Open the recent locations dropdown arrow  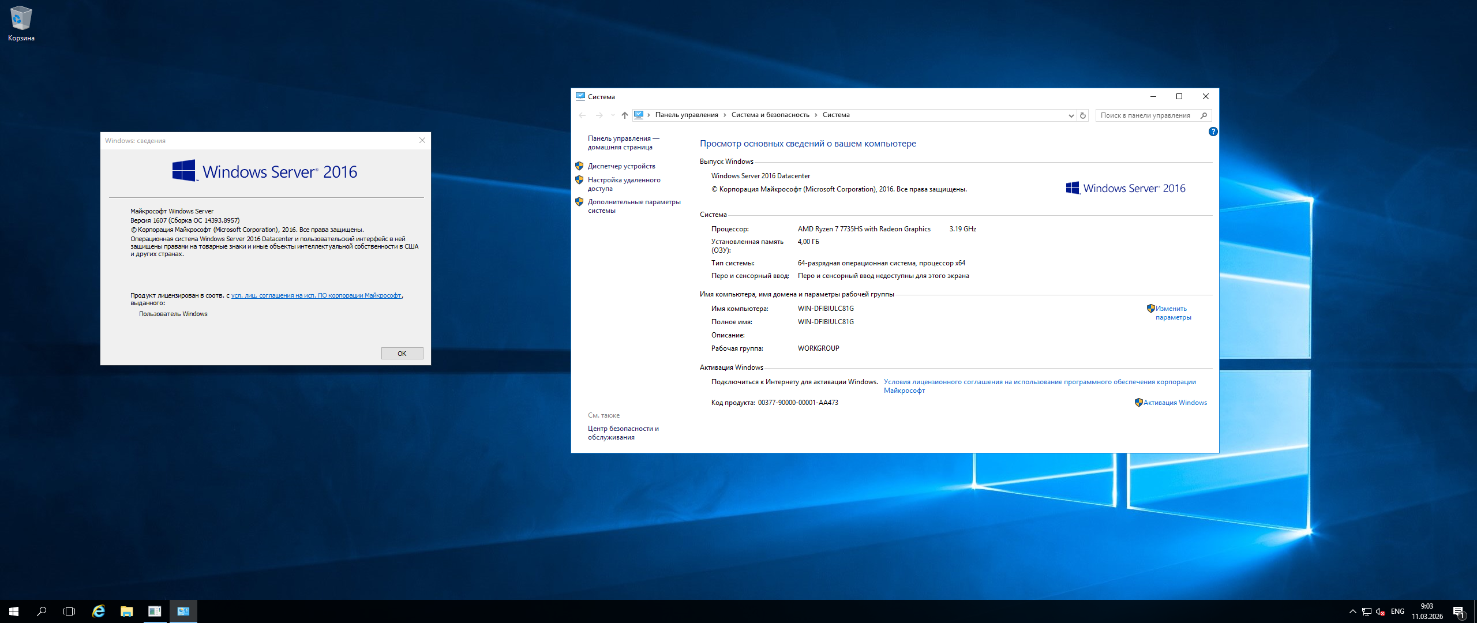point(613,115)
